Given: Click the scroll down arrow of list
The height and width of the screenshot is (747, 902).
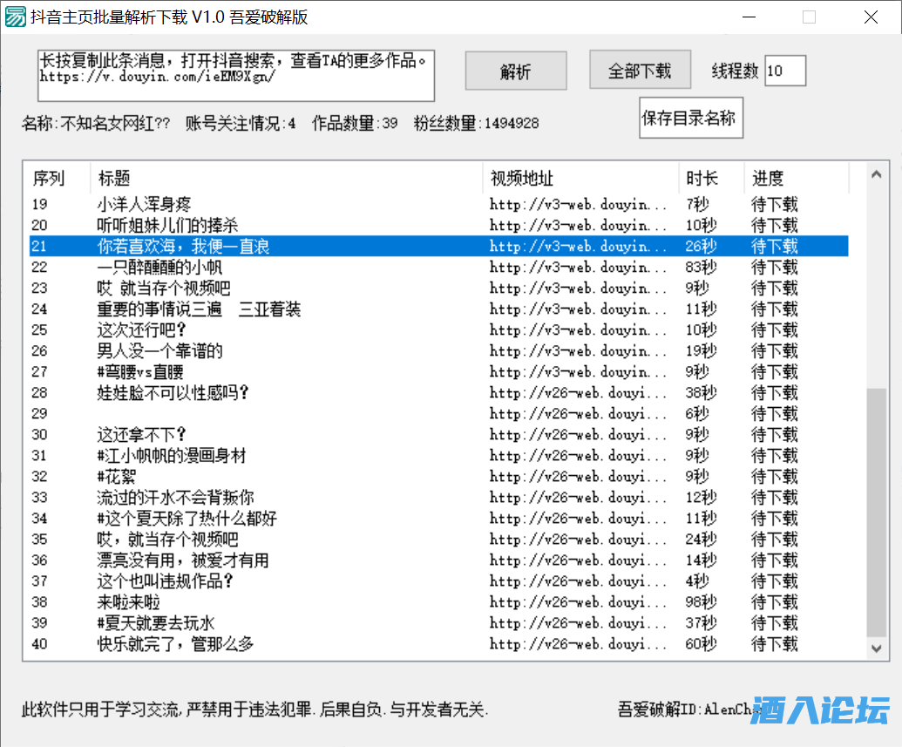Looking at the screenshot, I should [876, 649].
